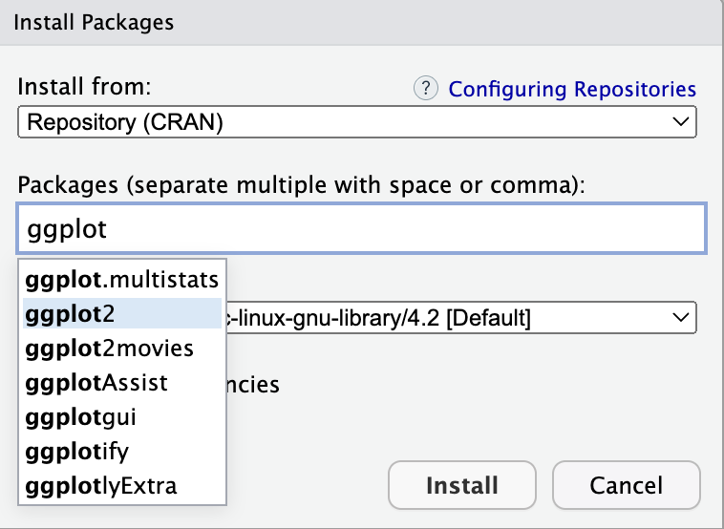Open Configuring Repositories link
The width and height of the screenshot is (724, 529).
click(572, 89)
